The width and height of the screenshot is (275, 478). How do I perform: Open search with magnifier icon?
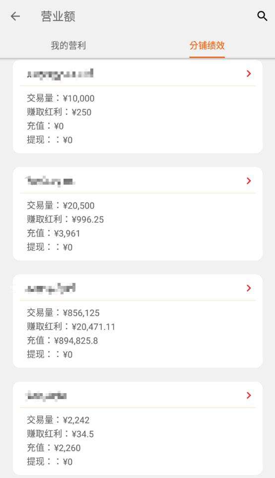pos(262,16)
